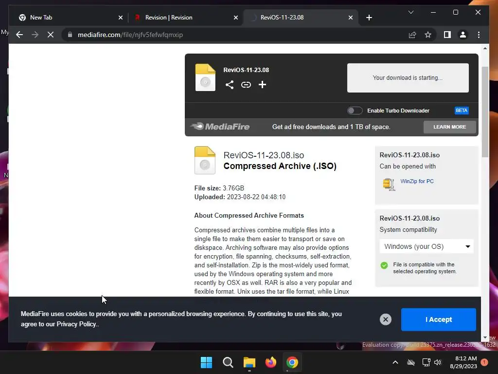This screenshot has width=498, height=374.
Task: Click the plus icon to add file
Action: (262, 85)
